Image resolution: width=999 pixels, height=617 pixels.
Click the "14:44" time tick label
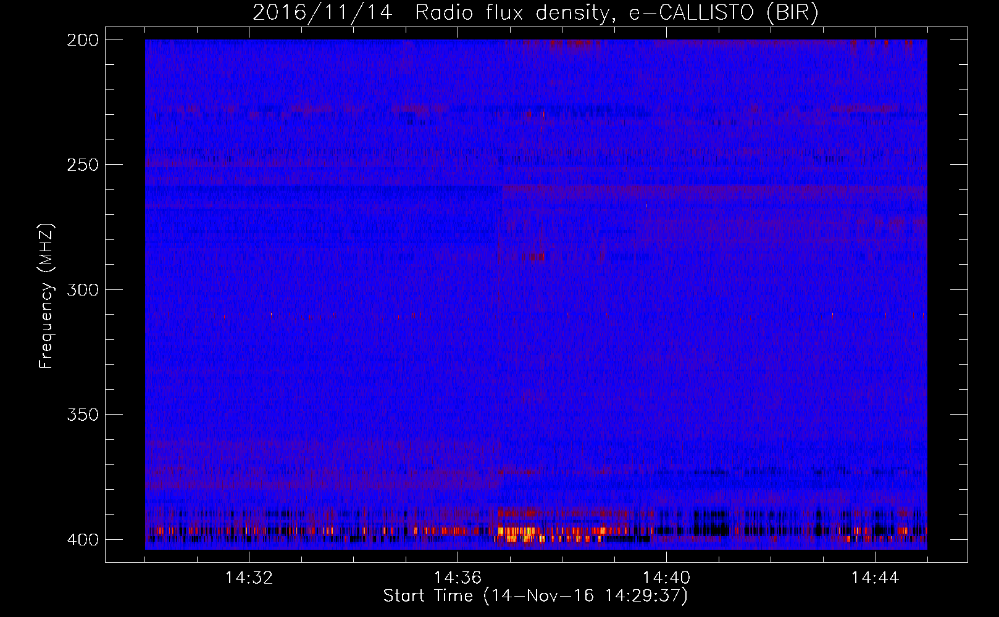(x=875, y=578)
